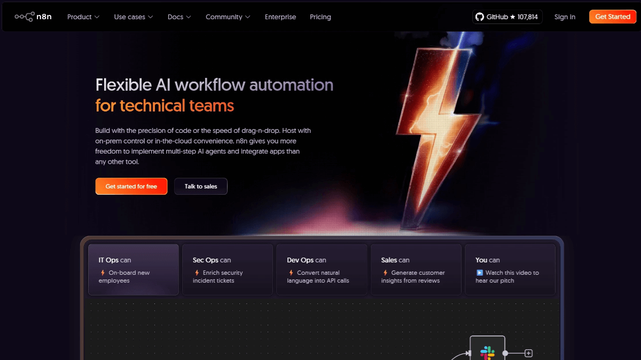Image resolution: width=641 pixels, height=360 pixels.
Task: Select the Sec Ops can tab
Action: click(x=228, y=269)
